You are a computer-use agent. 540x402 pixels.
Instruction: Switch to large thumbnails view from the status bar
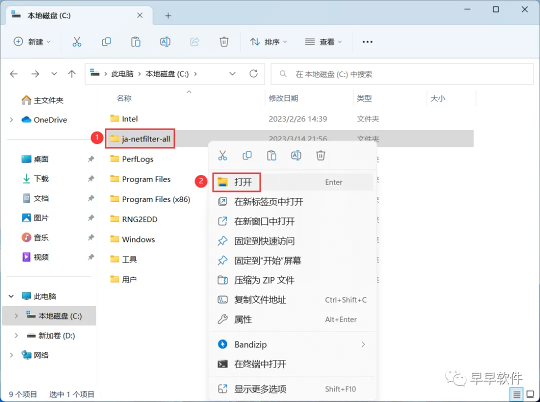(x=530, y=394)
